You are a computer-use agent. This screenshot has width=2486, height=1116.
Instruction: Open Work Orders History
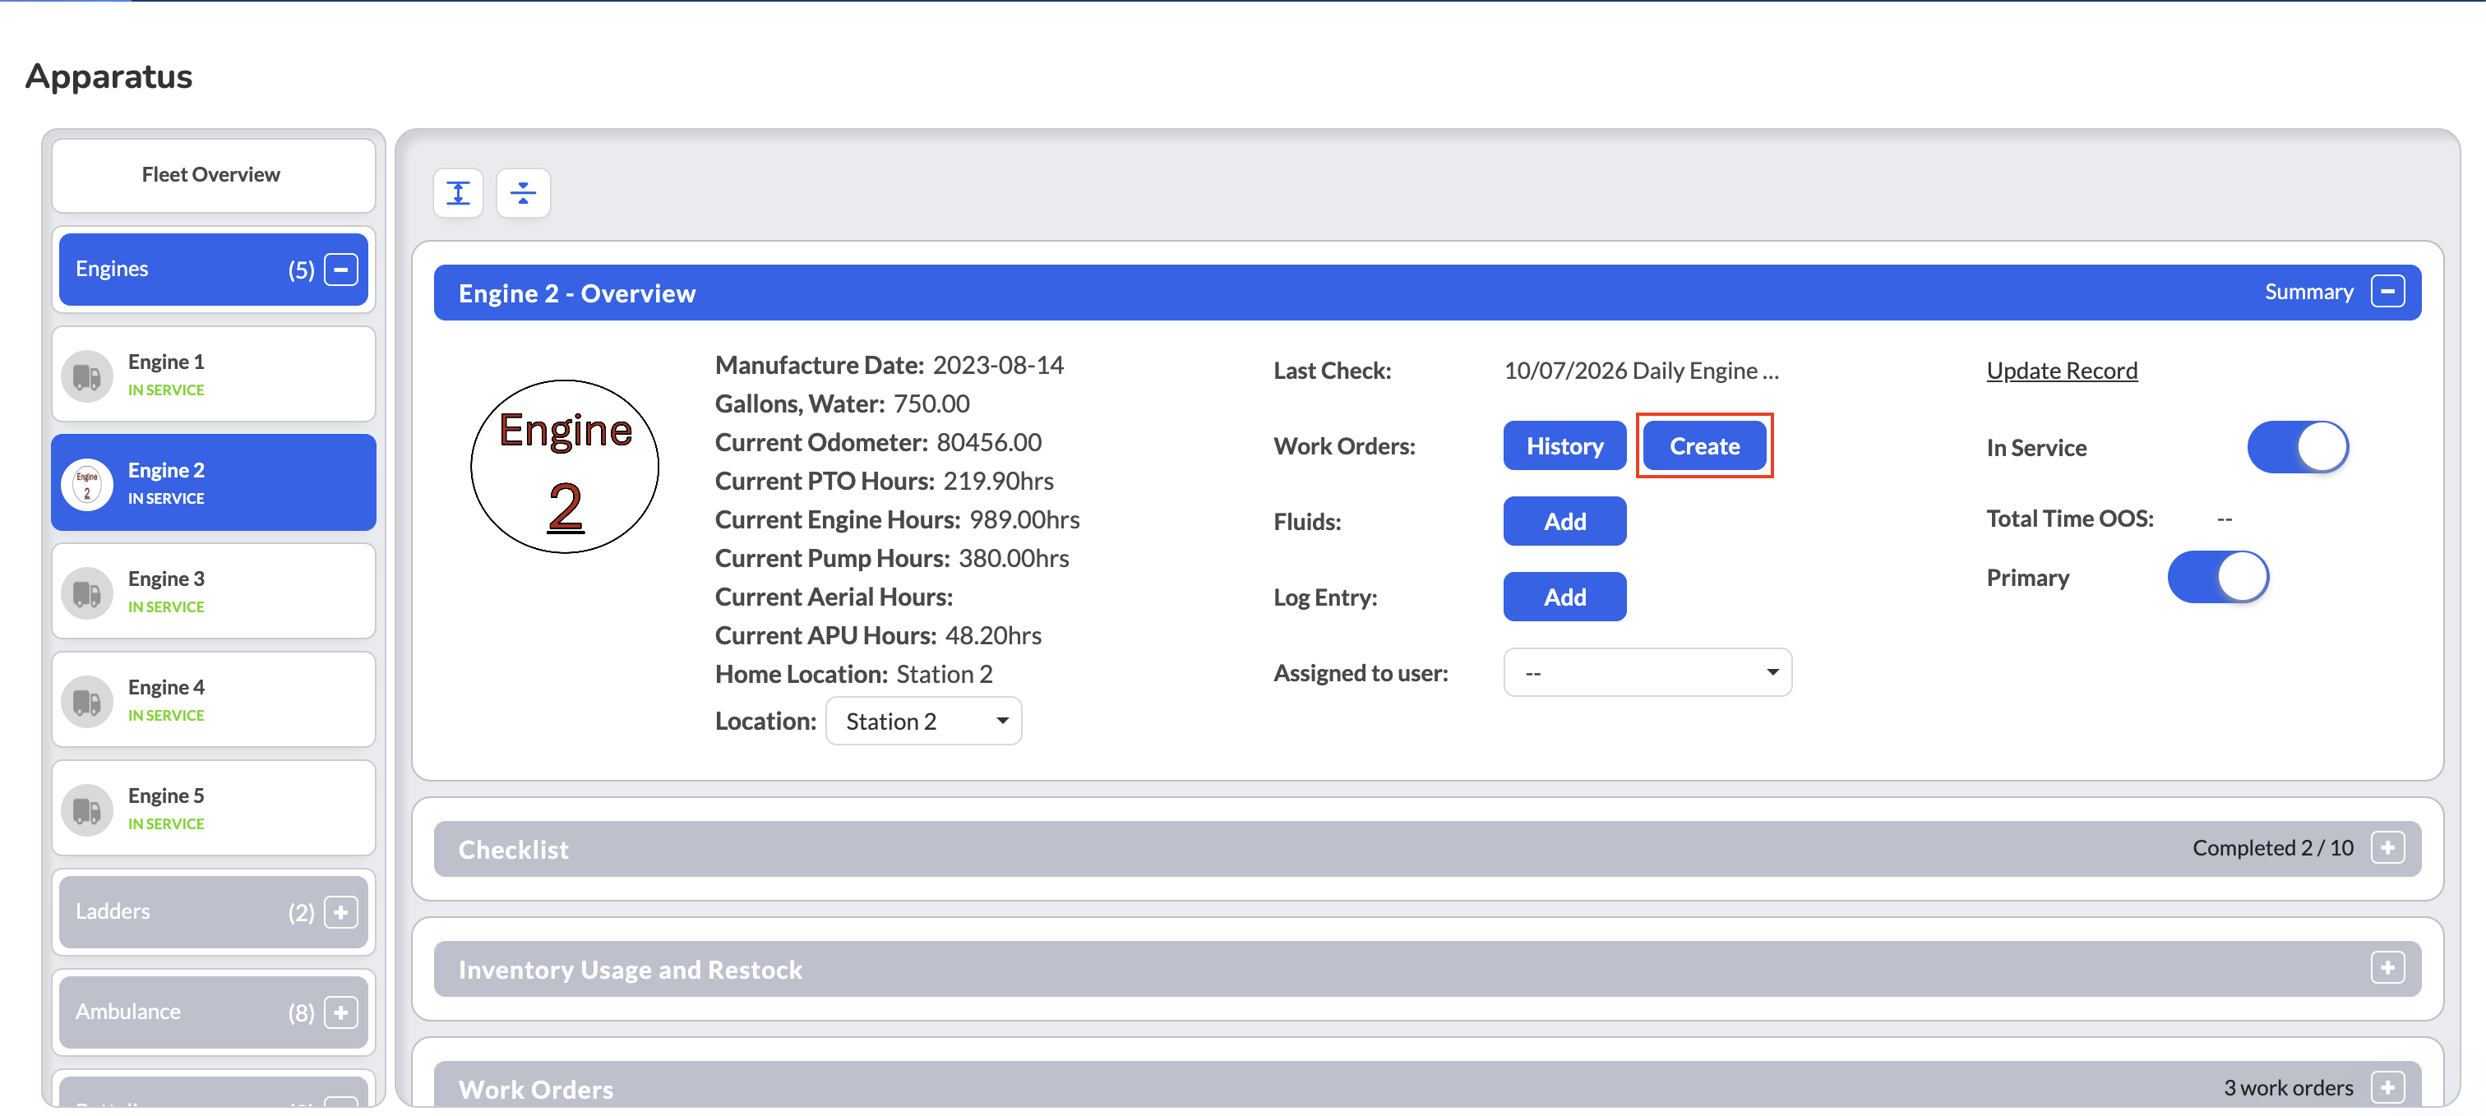click(x=1564, y=445)
